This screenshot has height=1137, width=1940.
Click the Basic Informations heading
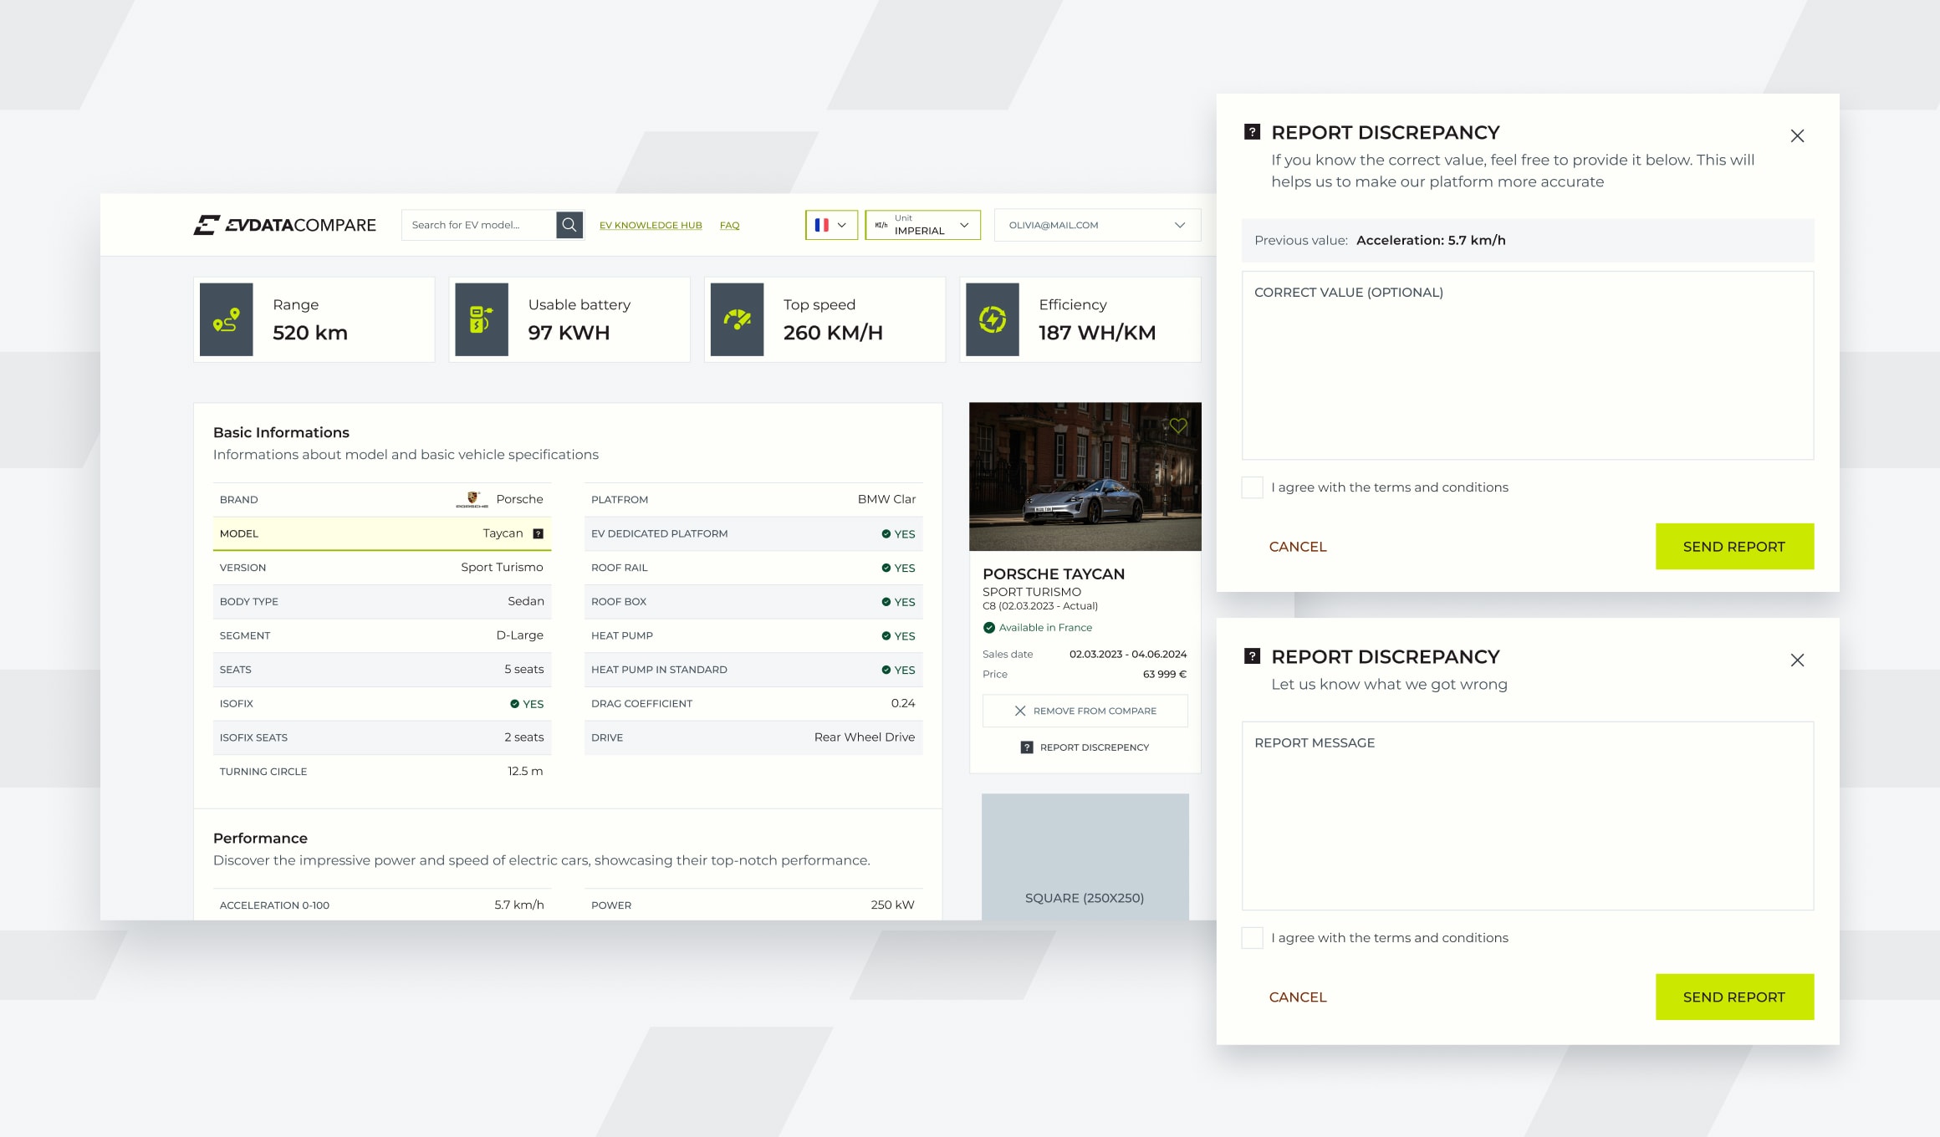pyautogui.click(x=281, y=432)
